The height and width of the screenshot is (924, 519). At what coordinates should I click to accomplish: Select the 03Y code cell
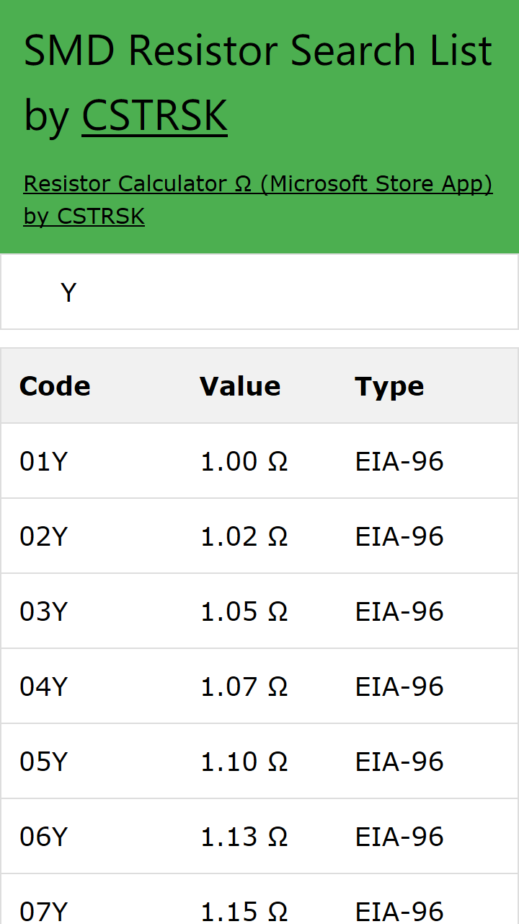43,611
